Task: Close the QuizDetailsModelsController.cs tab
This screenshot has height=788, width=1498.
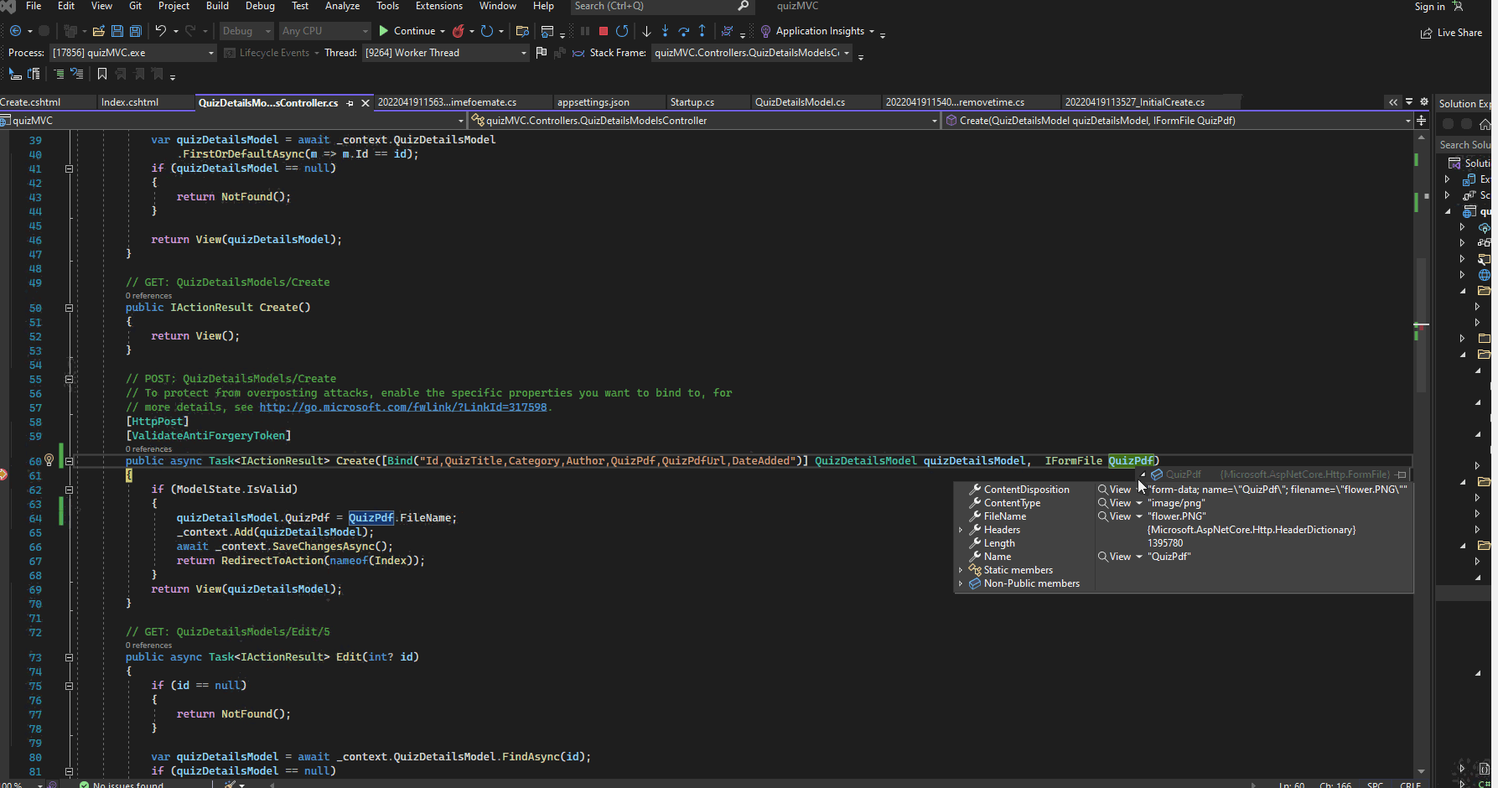Action: (365, 103)
